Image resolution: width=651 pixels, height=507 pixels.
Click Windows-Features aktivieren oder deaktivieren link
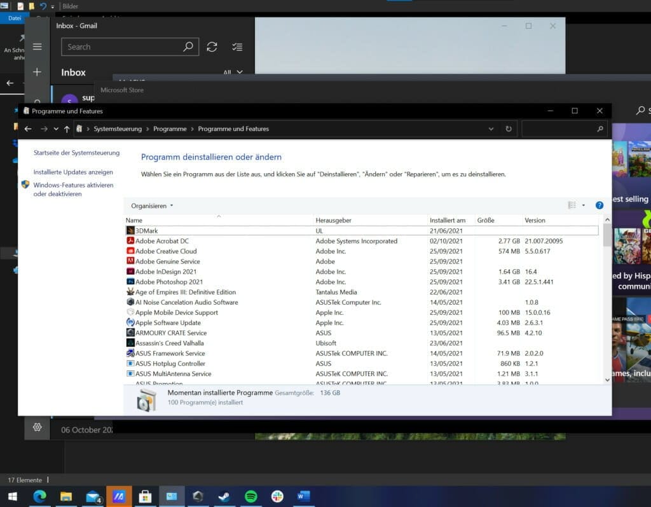coord(73,190)
